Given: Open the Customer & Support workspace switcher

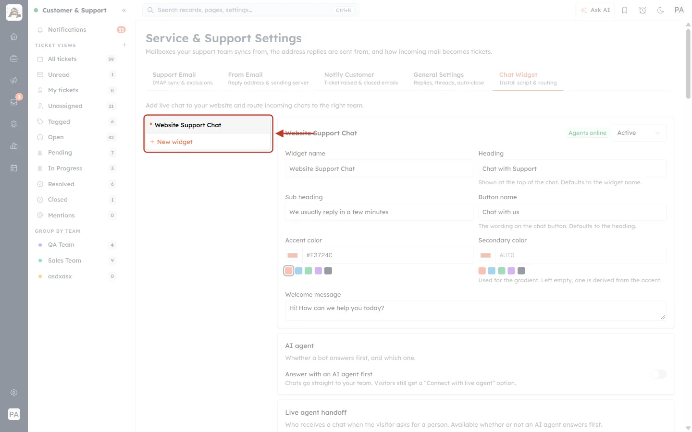Looking at the screenshot, I should [x=70, y=10].
